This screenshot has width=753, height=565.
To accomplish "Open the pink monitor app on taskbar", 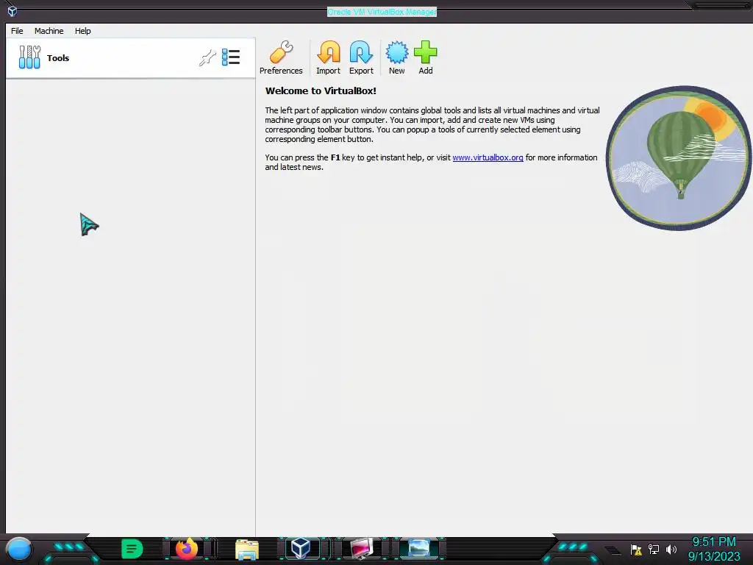I will (x=362, y=549).
